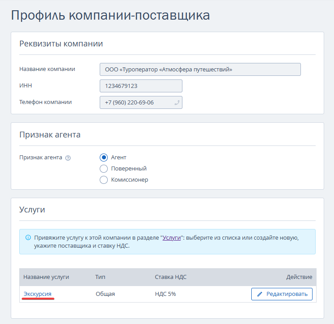Click the Профиль компании-поставщика page heading

(110, 15)
